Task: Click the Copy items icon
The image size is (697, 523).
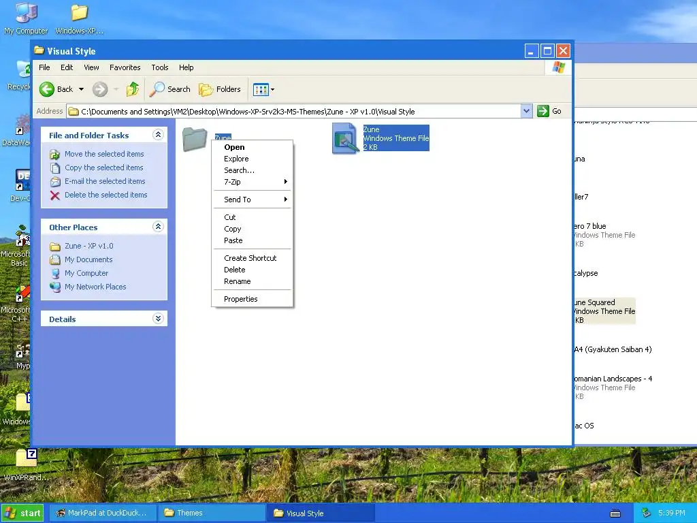Action: [x=55, y=168]
